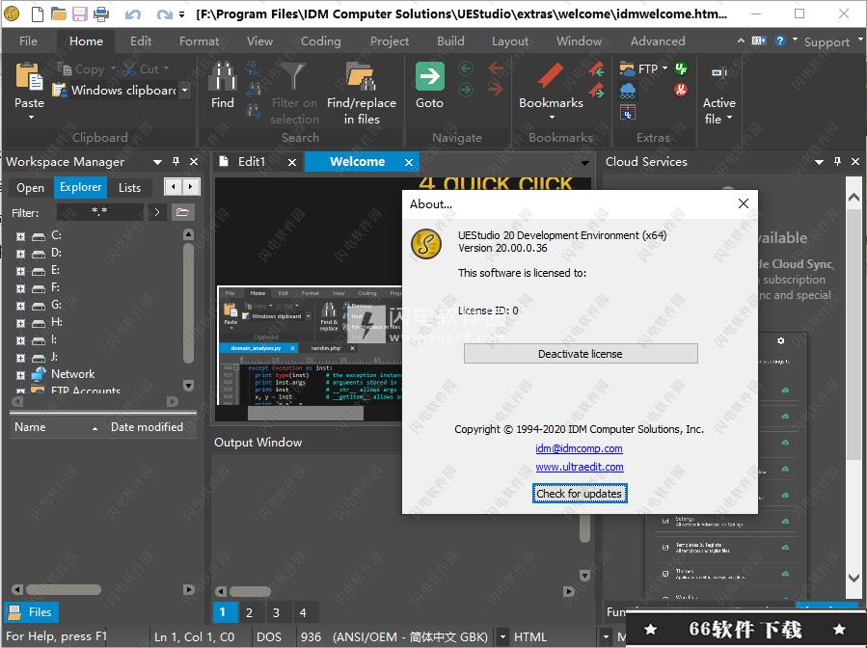Open the quick access toolbar customize dropdown
This screenshot has width=867, height=648.
click(181, 14)
